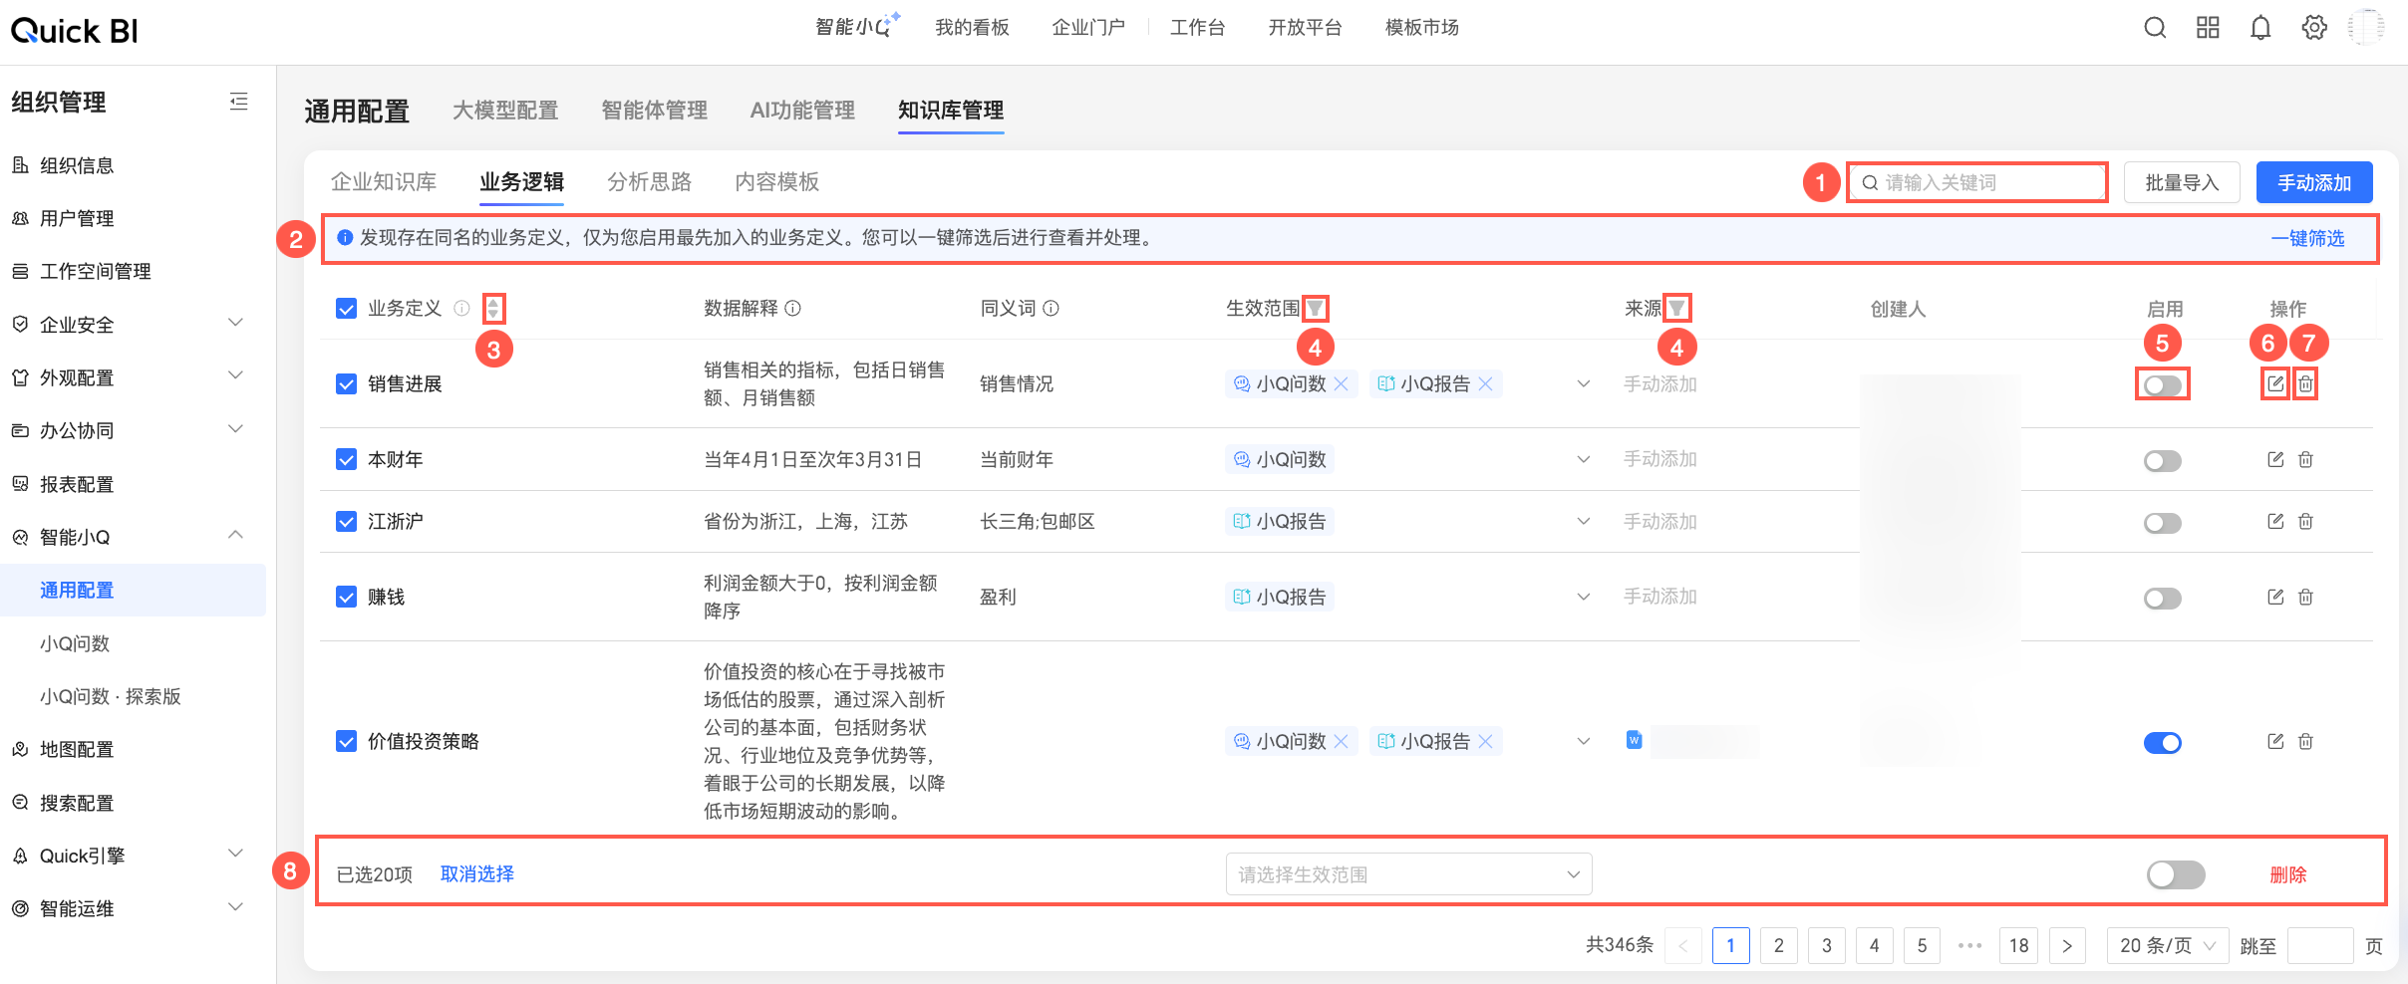Click the user avatar in top bar
Image resolution: width=2408 pixels, height=984 pixels.
tap(2366, 28)
